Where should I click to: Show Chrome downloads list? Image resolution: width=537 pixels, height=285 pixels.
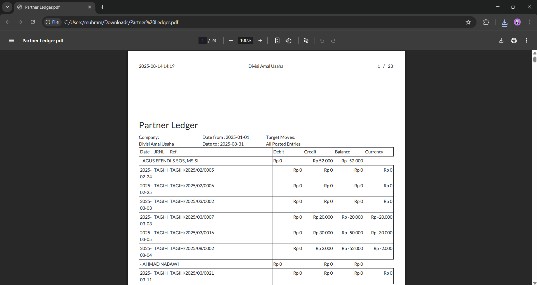(x=505, y=22)
